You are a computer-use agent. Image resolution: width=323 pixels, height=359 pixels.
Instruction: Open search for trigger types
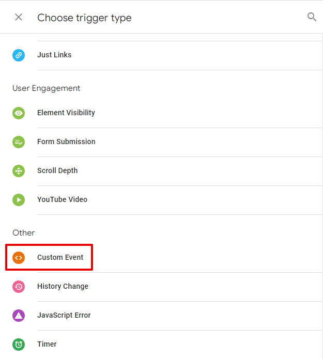(x=312, y=17)
